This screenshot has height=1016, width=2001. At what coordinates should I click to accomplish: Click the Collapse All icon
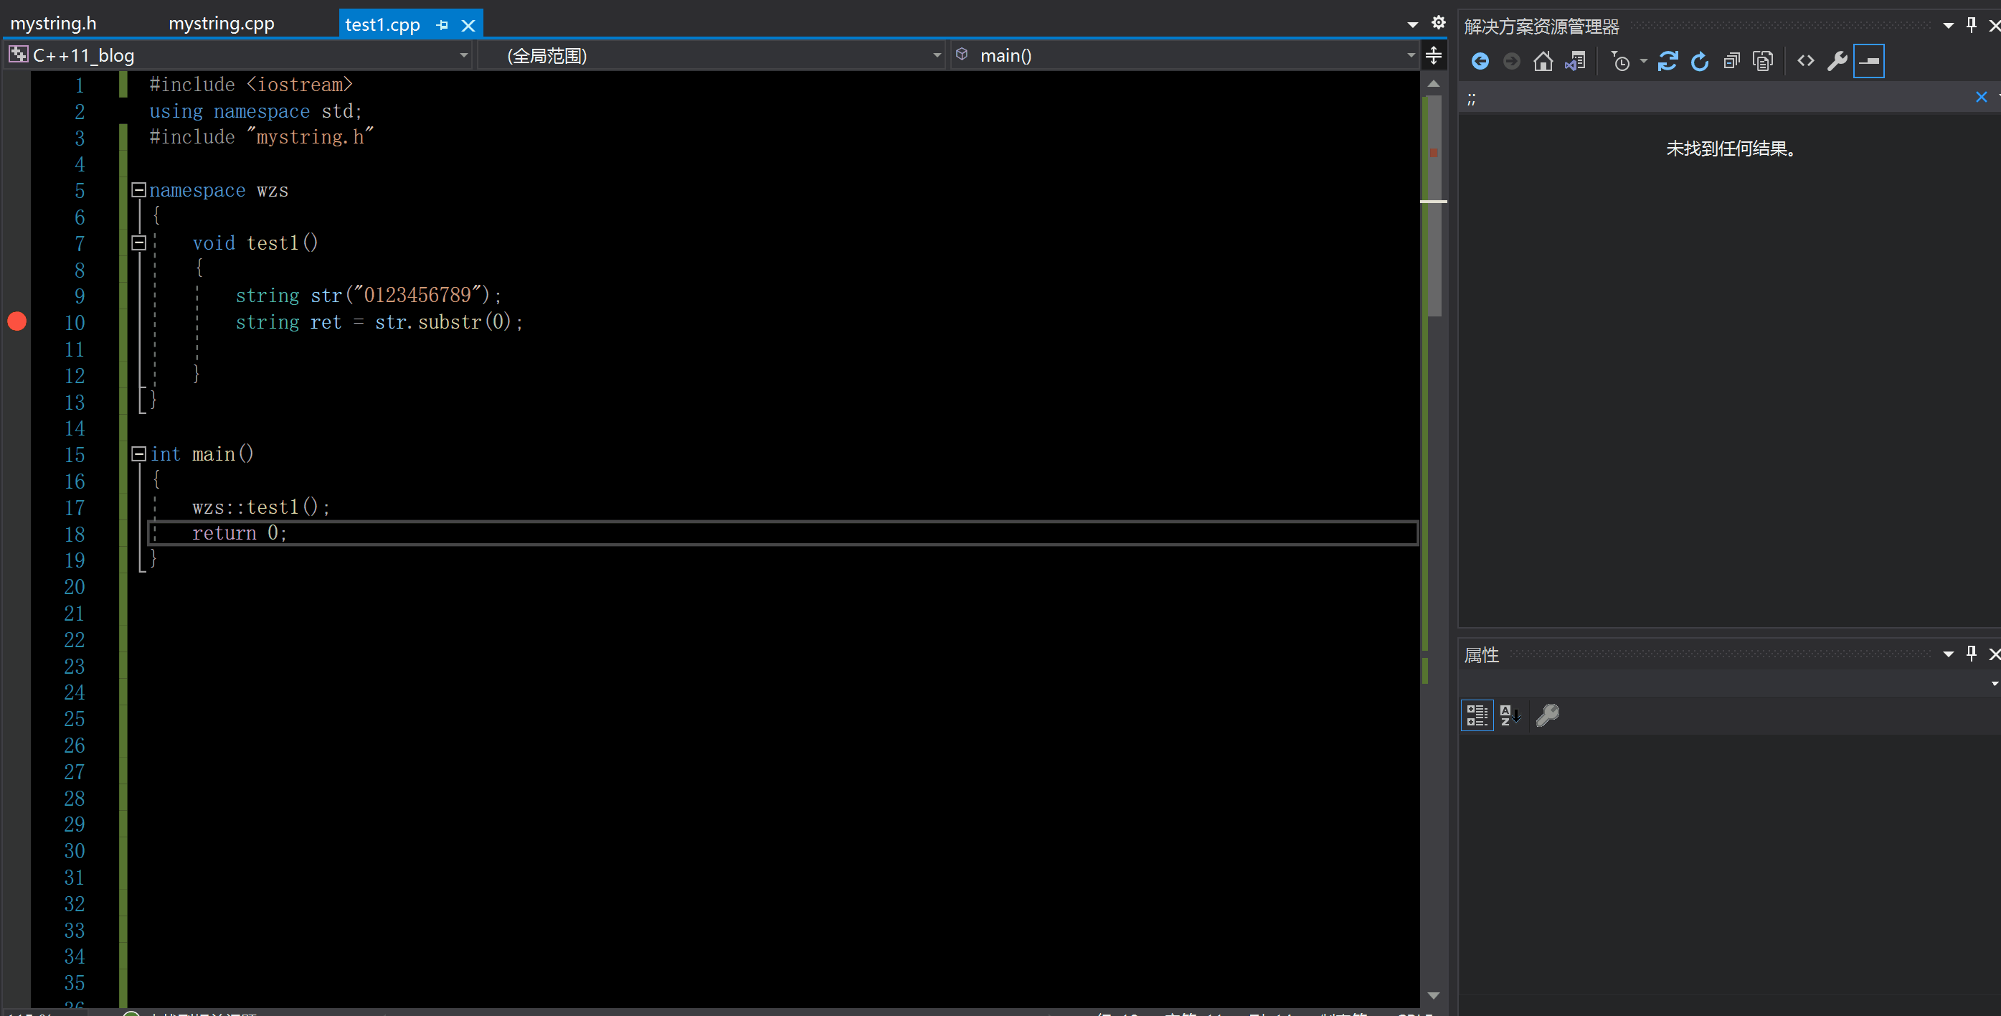(1731, 61)
